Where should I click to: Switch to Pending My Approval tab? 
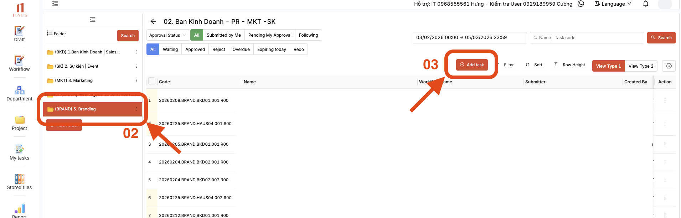coord(269,35)
